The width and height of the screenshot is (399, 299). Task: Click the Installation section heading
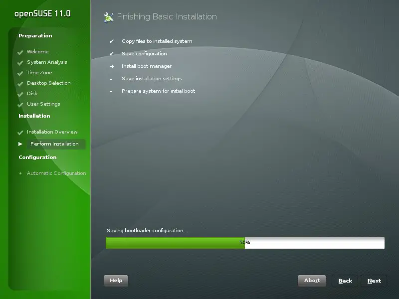click(x=34, y=116)
